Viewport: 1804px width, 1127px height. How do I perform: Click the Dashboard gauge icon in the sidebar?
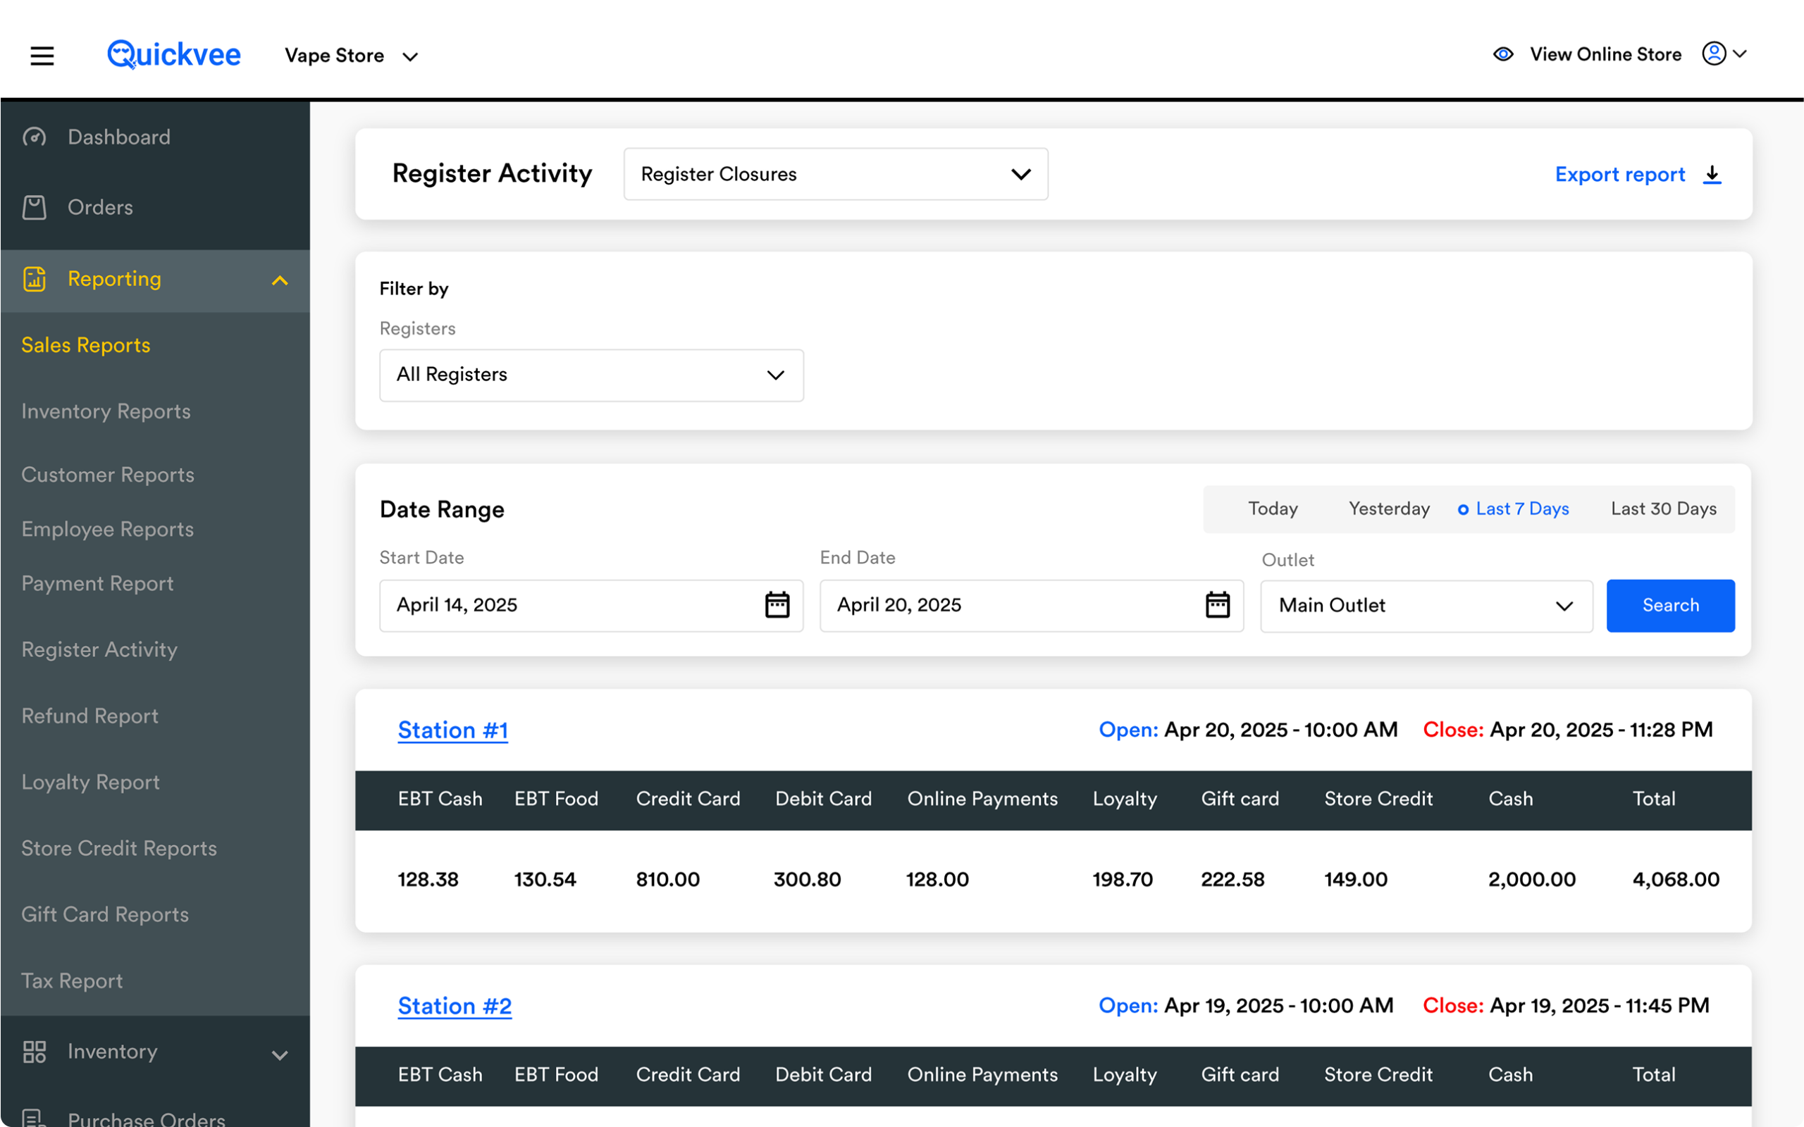(x=35, y=137)
